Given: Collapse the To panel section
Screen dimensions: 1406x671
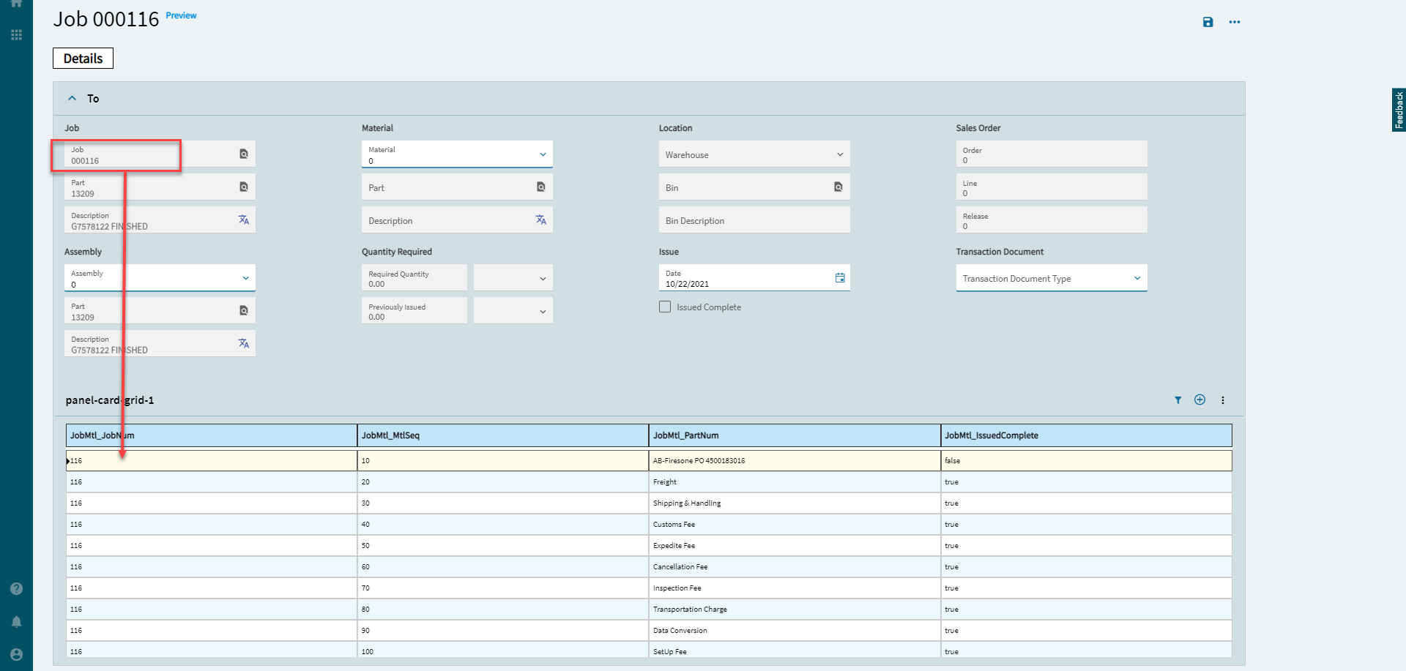Looking at the screenshot, I should pos(72,99).
